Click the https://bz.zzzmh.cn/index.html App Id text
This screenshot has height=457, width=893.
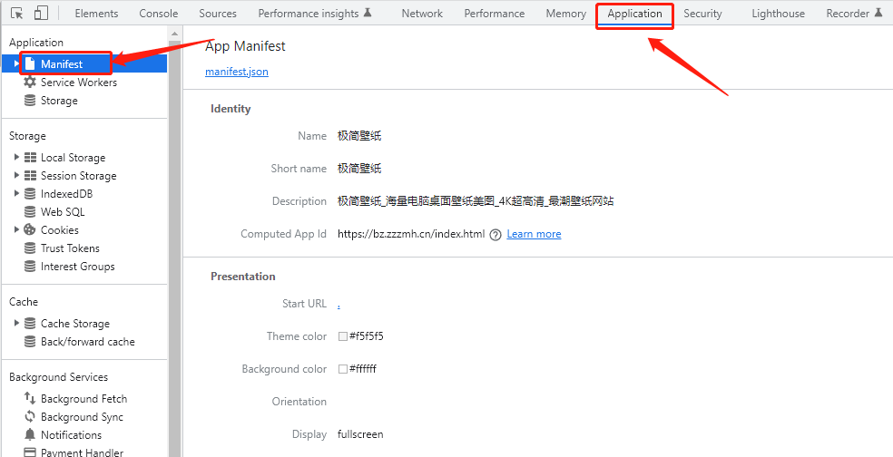(411, 234)
